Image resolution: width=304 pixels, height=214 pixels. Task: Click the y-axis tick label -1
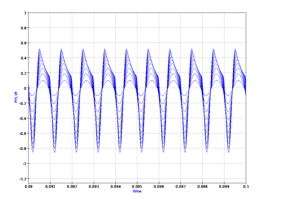[24, 164]
